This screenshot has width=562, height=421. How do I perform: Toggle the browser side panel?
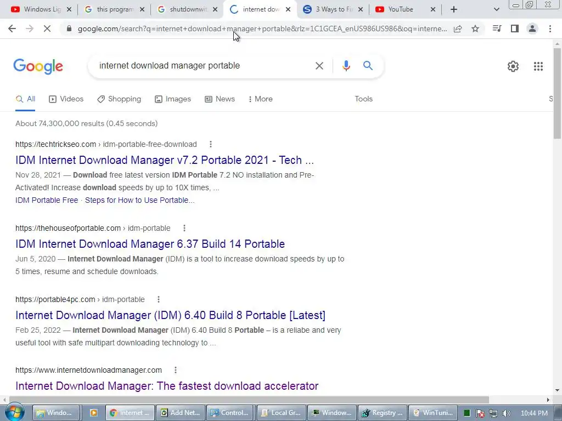[x=515, y=29]
